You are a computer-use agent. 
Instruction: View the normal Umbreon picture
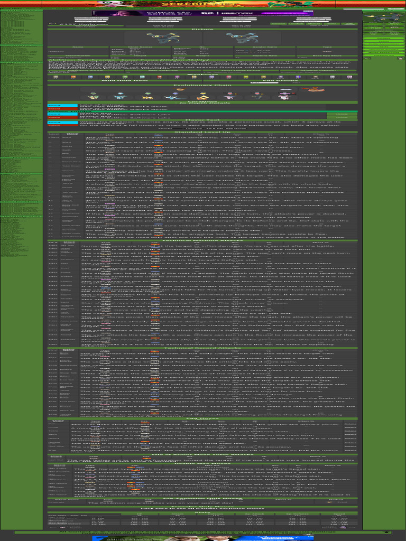[163, 38]
